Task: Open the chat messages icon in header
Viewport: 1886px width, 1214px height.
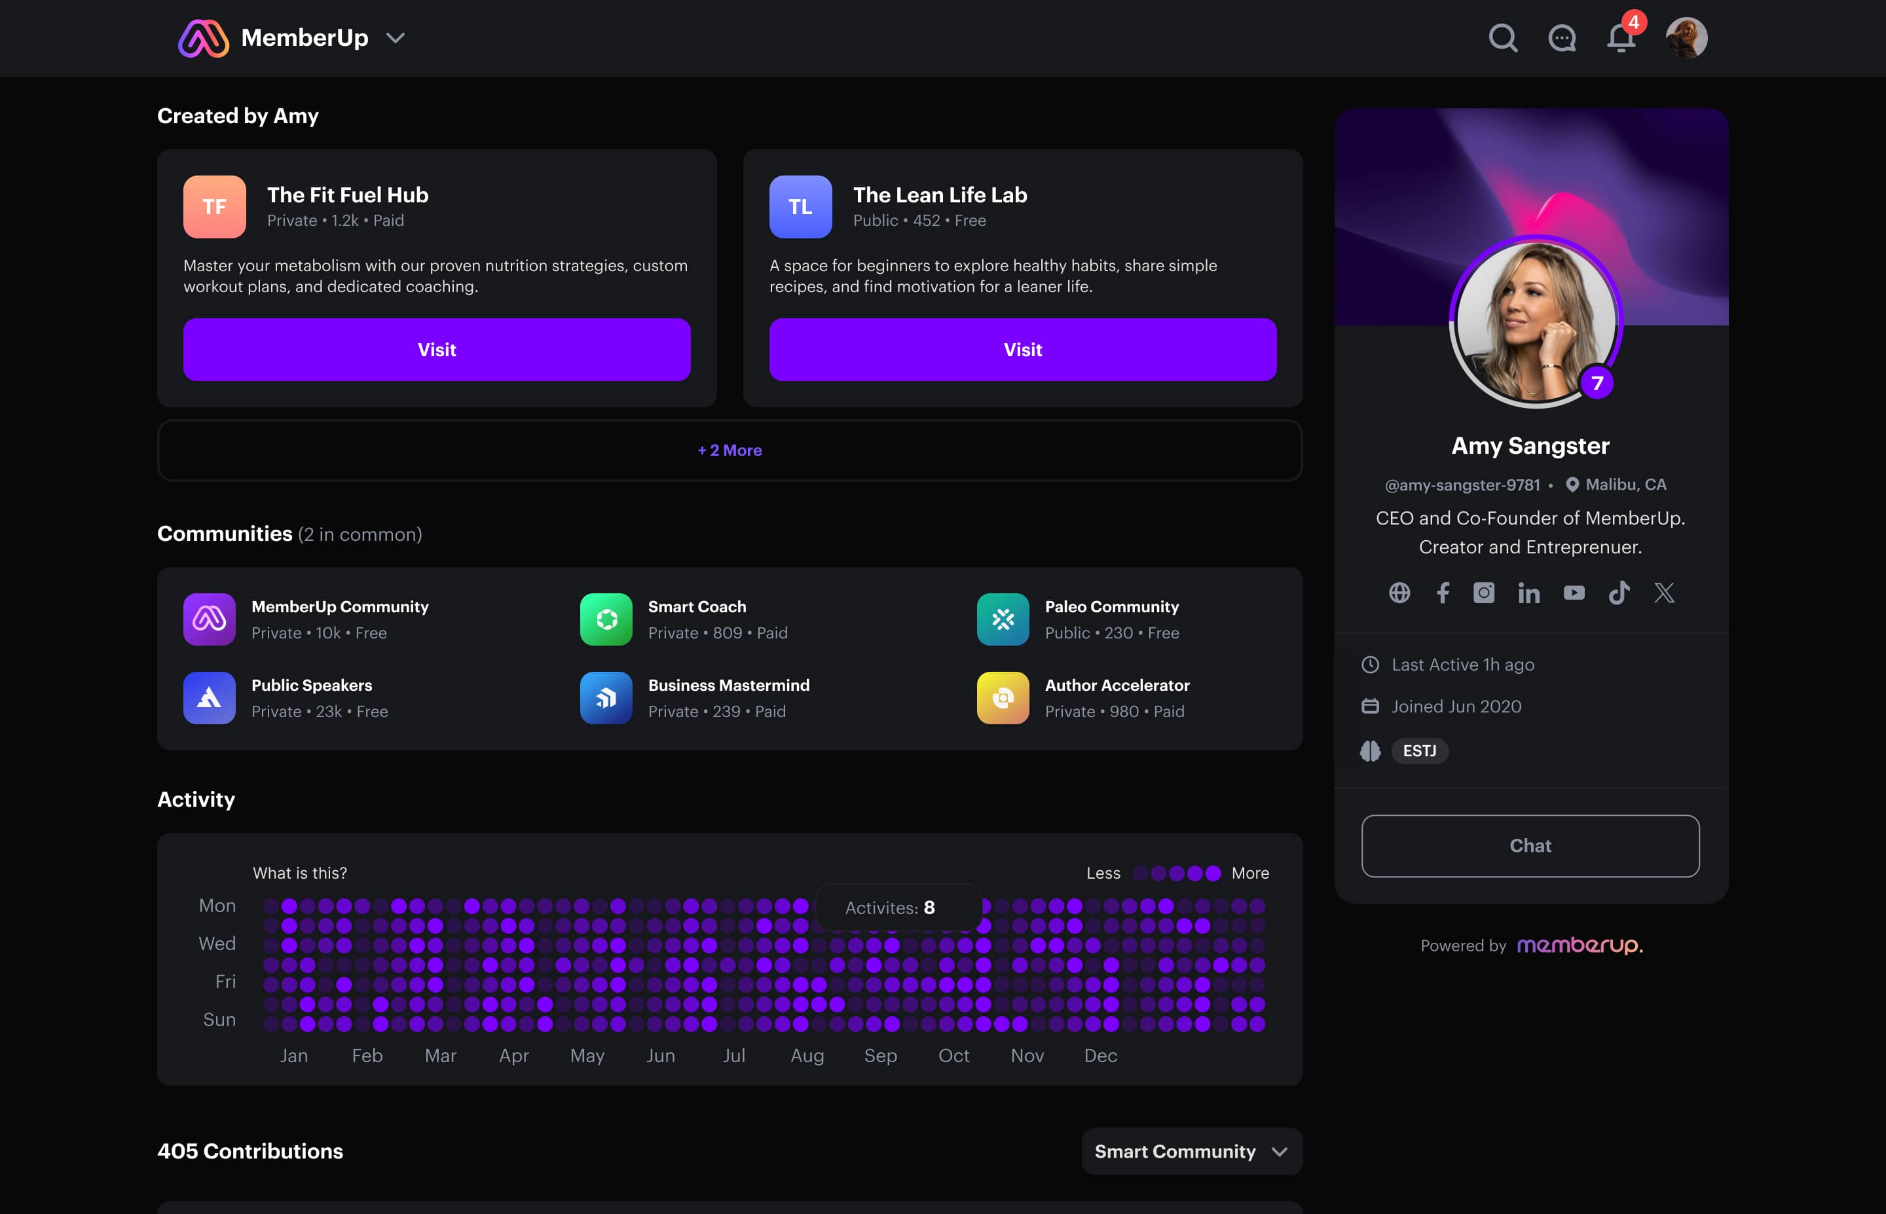Action: click(x=1561, y=38)
